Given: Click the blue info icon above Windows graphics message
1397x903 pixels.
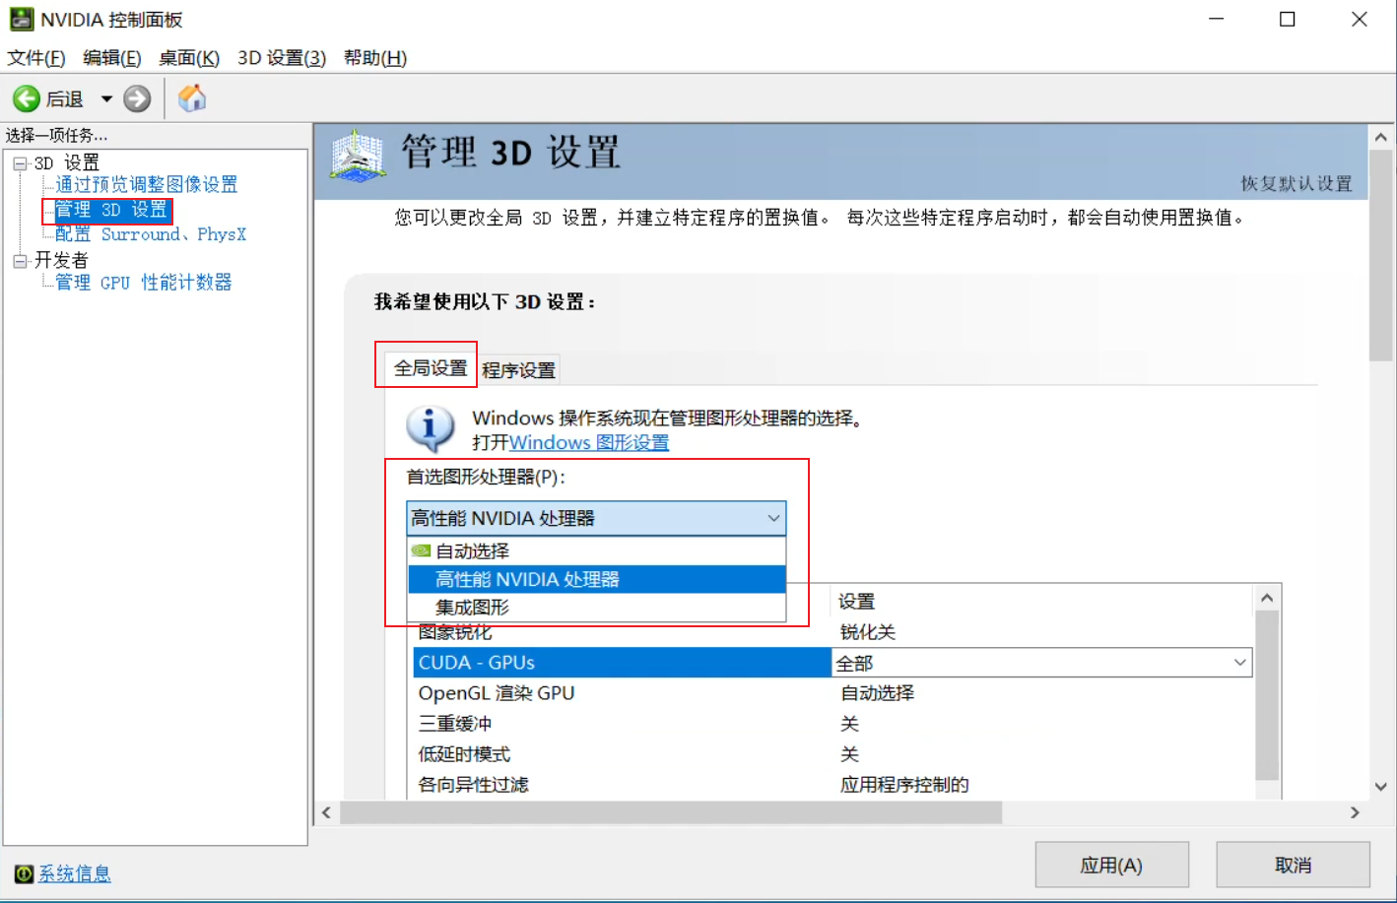Looking at the screenshot, I should pos(430,425).
